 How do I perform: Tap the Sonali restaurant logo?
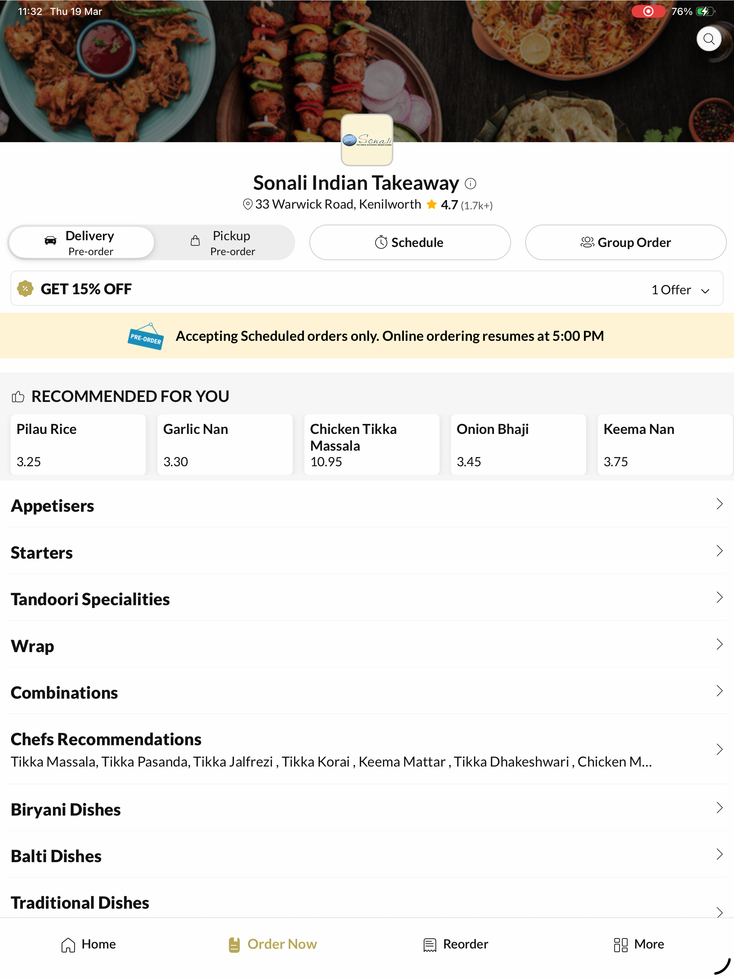pyautogui.click(x=367, y=140)
